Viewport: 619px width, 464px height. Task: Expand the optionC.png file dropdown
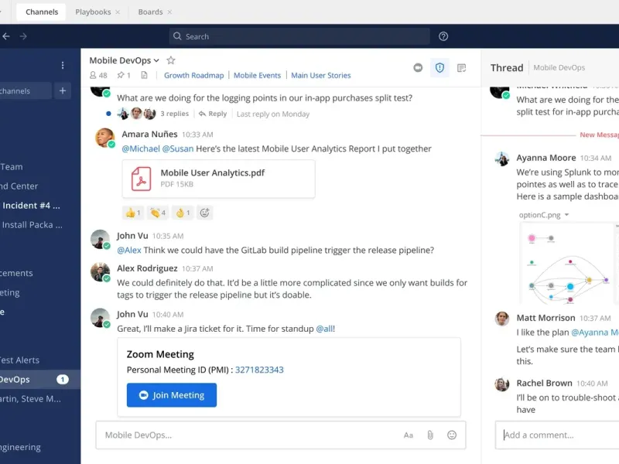[x=566, y=215]
